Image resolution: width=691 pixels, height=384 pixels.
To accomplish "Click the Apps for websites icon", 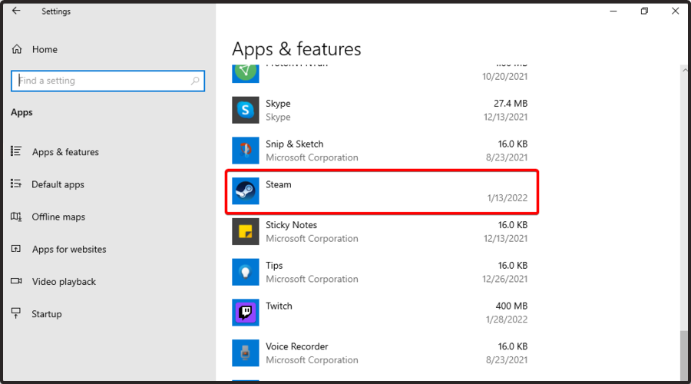I will [x=16, y=249].
